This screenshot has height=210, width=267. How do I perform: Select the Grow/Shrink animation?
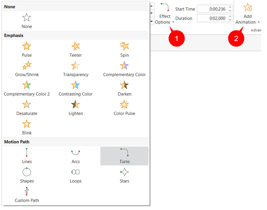click(x=27, y=66)
